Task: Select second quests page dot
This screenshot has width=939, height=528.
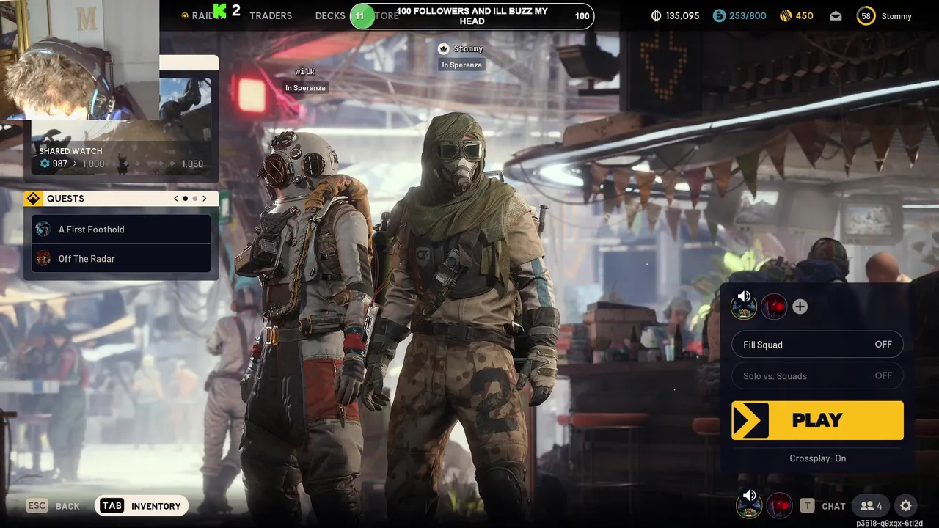Action: click(x=195, y=199)
